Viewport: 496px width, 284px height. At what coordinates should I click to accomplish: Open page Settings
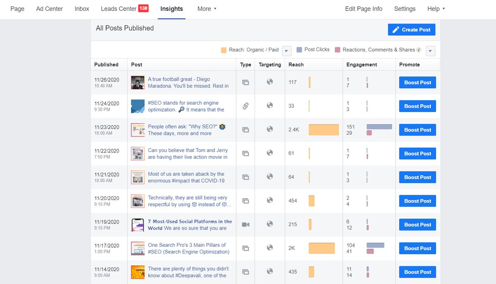pyautogui.click(x=405, y=9)
